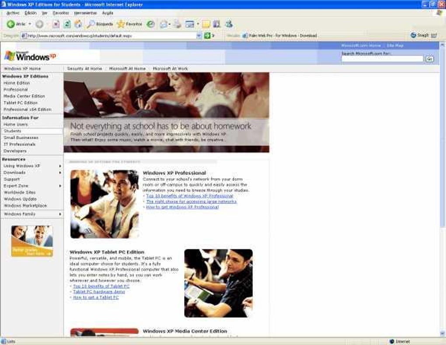
Task: Expand the Using Windows XP submenu arrow
Action: [x=60, y=166]
